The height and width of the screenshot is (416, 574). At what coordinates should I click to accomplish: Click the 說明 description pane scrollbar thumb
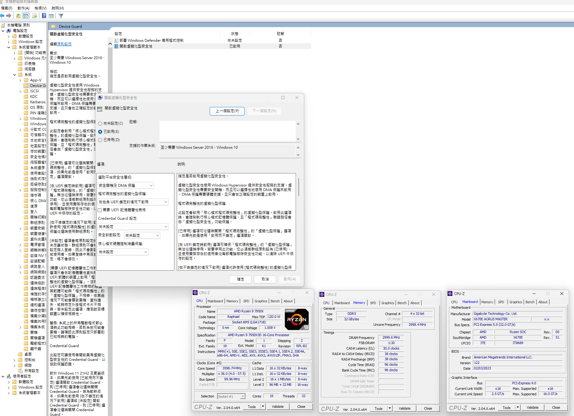[299, 187]
